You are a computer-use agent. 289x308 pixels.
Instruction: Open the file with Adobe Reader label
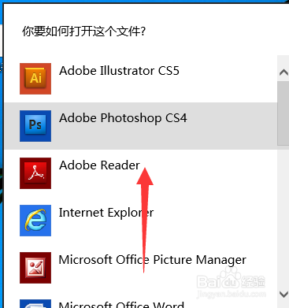99,165
